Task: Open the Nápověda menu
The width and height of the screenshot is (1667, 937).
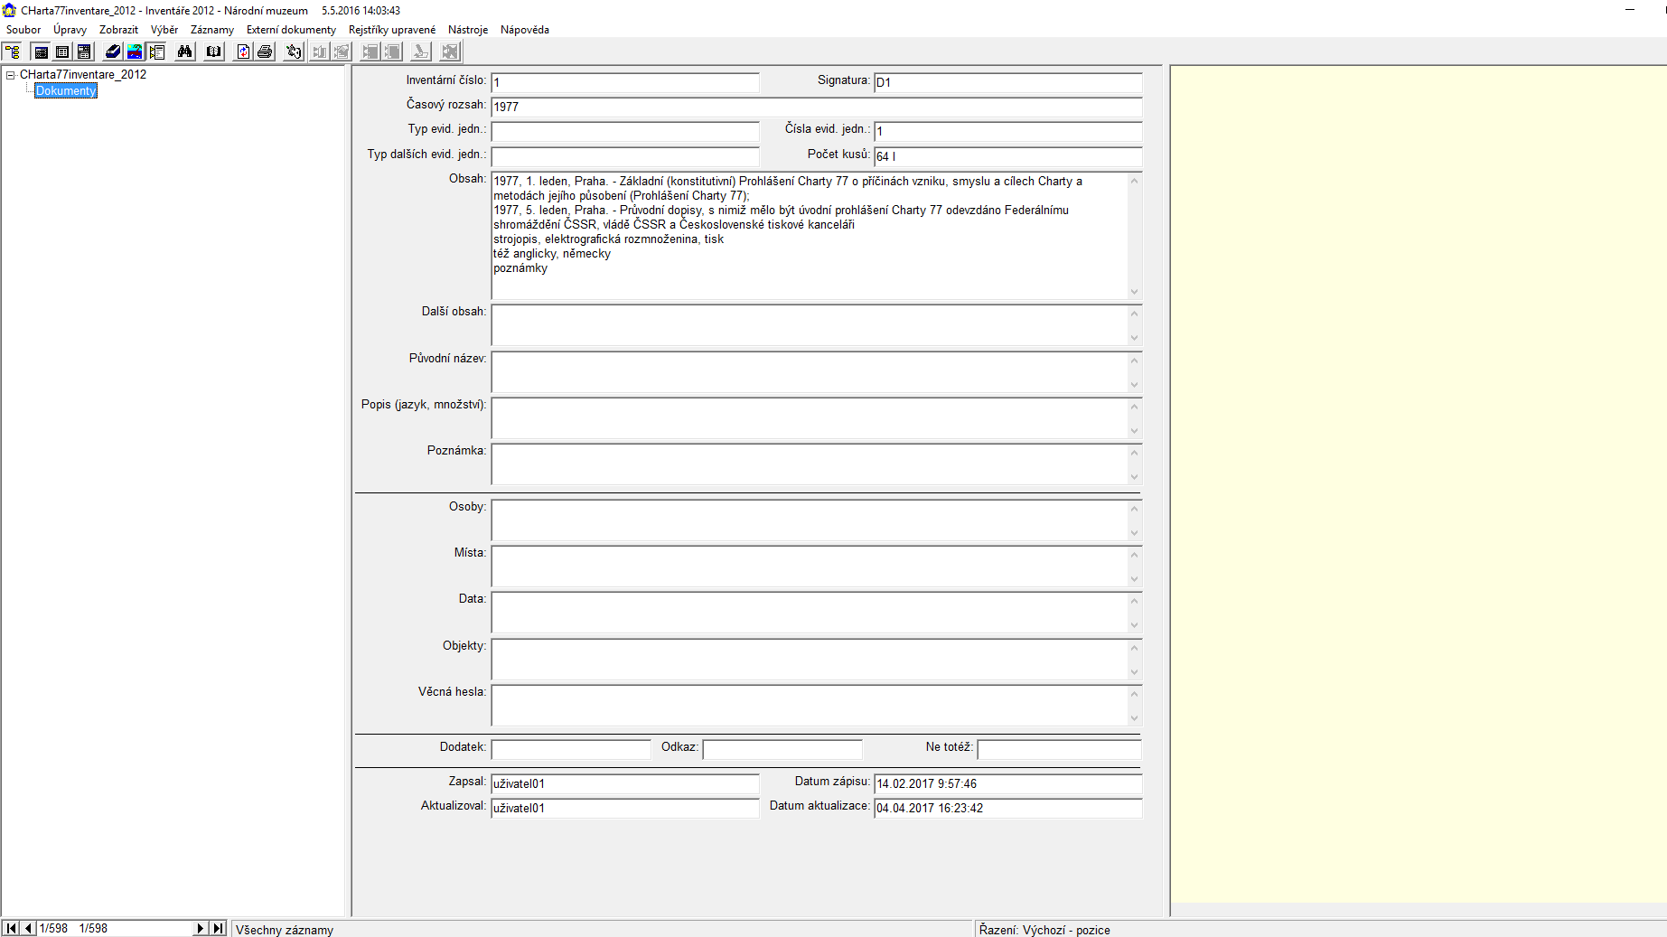Action: [x=525, y=30]
